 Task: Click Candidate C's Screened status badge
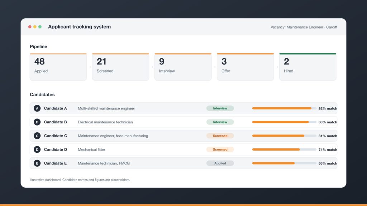click(220, 136)
